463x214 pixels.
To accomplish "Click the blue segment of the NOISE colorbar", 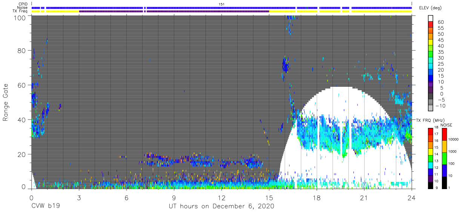I will point(444,171).
